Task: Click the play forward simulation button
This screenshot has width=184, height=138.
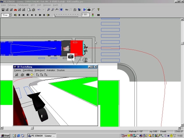Action: [36, 15]
